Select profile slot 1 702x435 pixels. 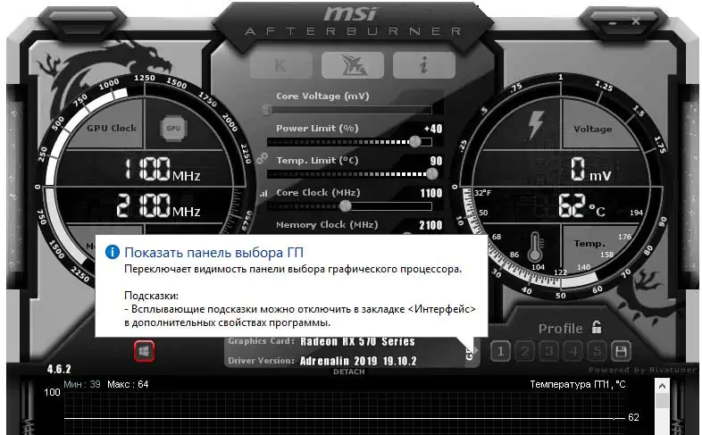pyautogui.click(x=501, y=351)
